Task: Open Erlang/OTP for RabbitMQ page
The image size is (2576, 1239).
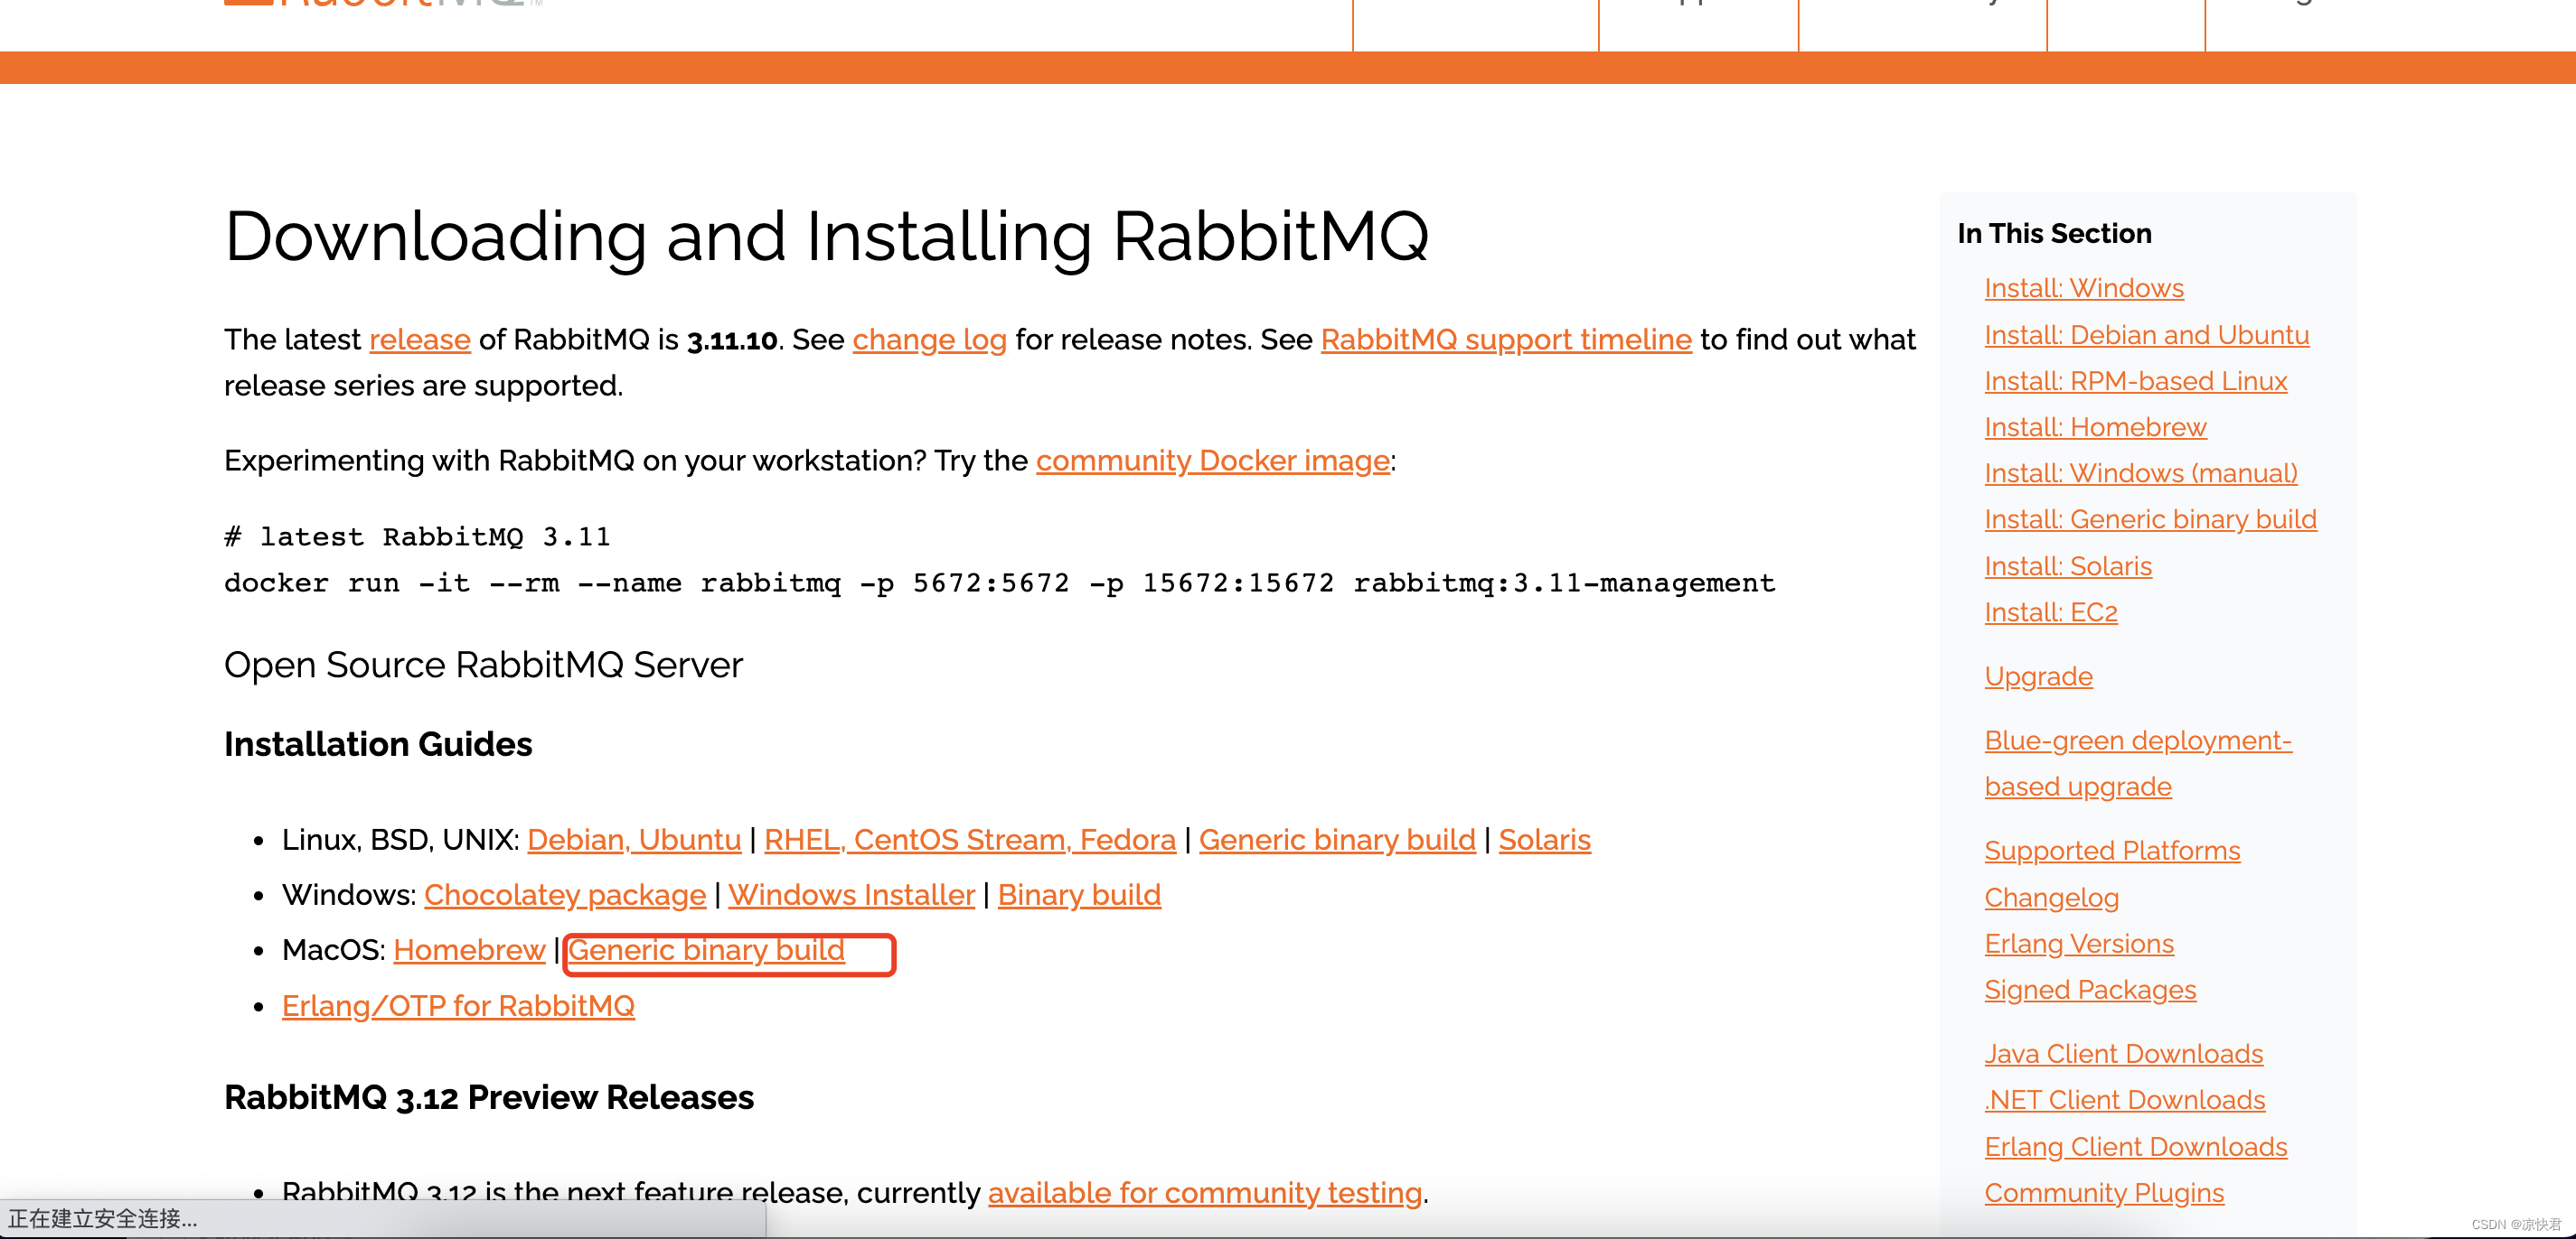Action: (x=458, y=1005)
